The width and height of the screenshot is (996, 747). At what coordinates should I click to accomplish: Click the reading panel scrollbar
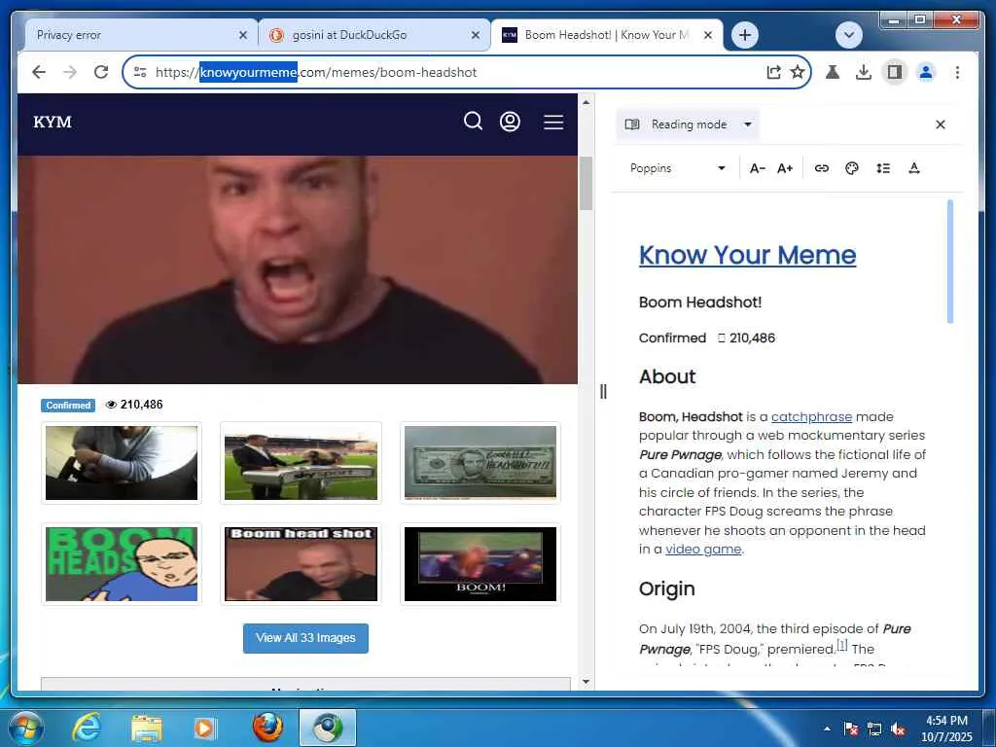click(950, 262)
